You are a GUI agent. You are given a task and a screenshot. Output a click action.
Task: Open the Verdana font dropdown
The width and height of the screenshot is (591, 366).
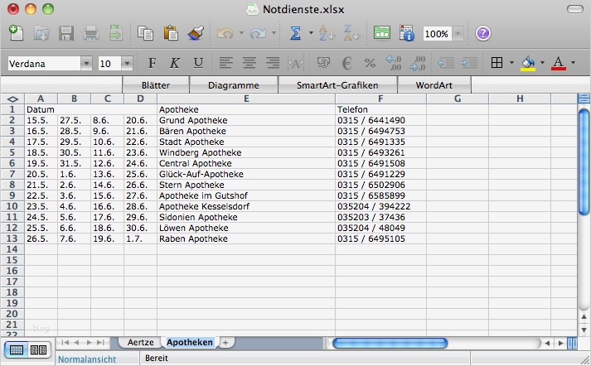pos(86,64)
